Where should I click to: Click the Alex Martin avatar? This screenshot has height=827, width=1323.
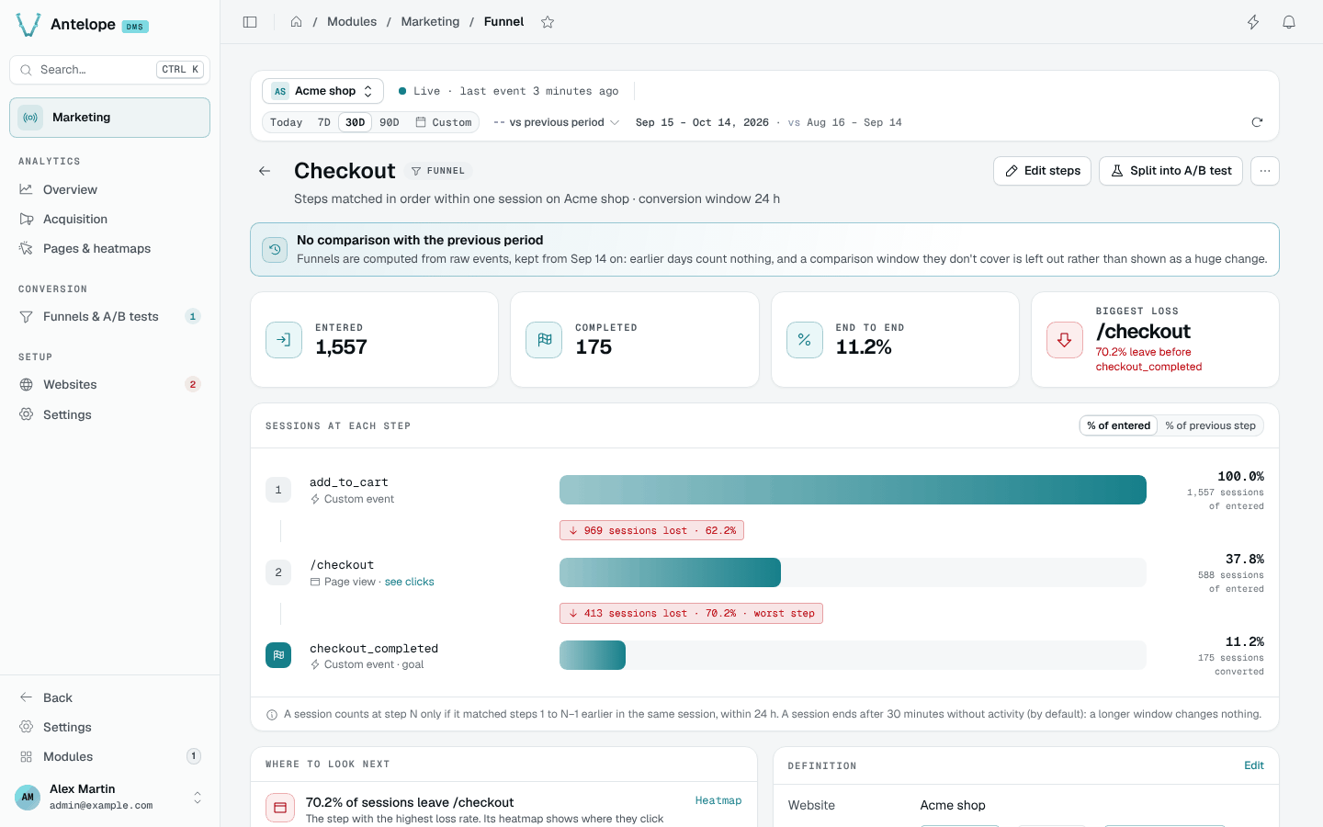point(28,797)
